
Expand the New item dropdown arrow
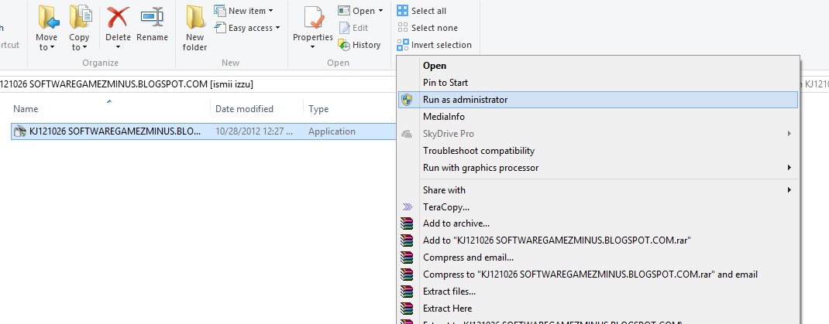pyautogui.click(x=270, y=11)
